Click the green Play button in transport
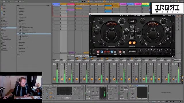The height and width of the screenshot is (103, 184). tap(80, 1)
